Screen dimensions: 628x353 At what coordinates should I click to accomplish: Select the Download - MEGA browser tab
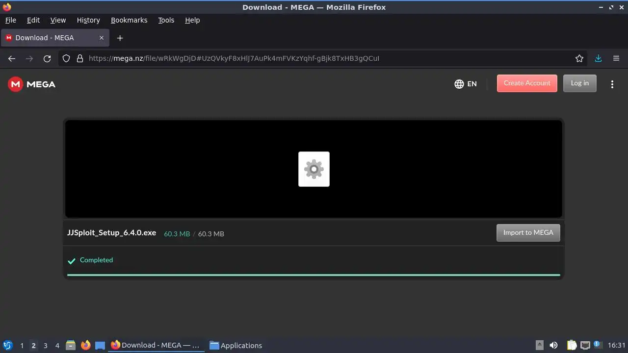point(55,38)
